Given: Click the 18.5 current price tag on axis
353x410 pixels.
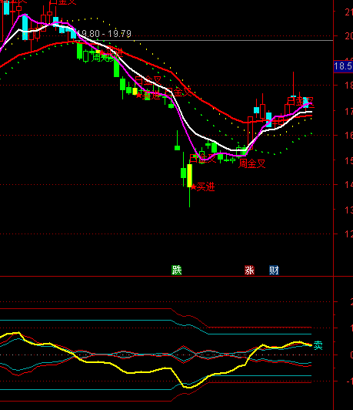Looking at the screenshot, I should click(343, 66).
